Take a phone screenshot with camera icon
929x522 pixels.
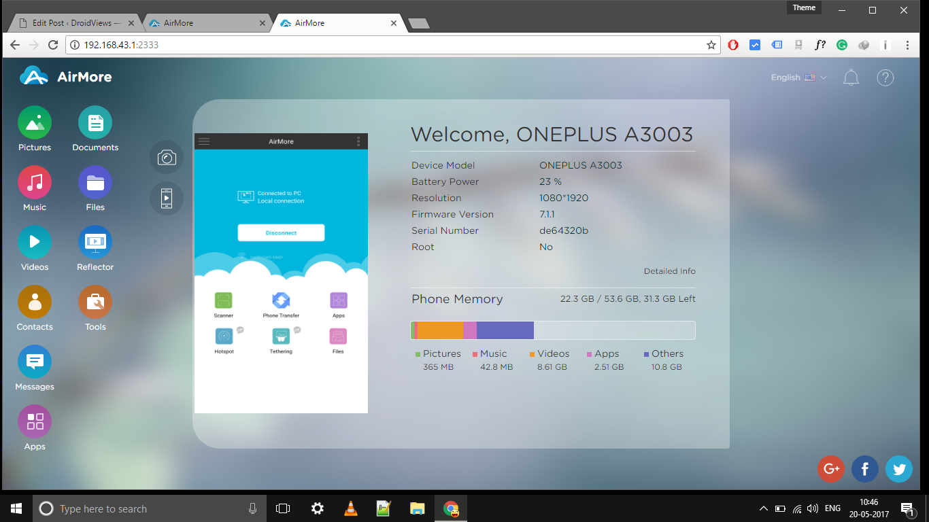pyautogui.click(x=167, y=158)
